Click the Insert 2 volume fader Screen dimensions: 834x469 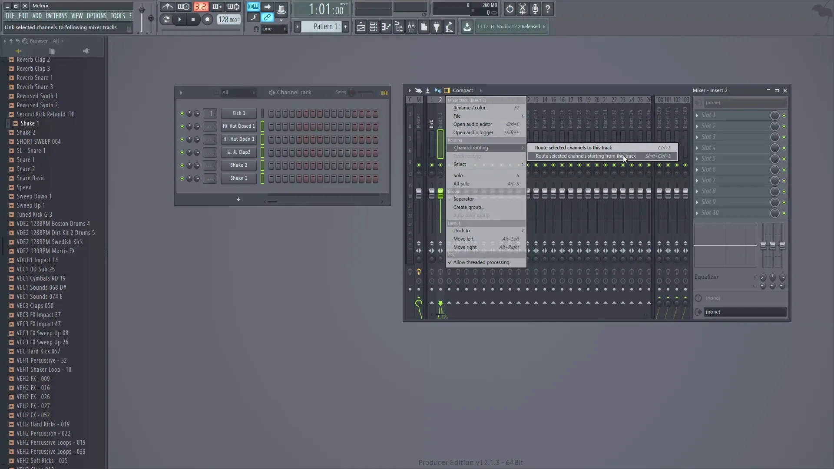440,194
